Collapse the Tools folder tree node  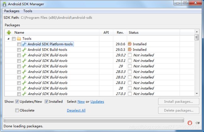[8, 39]
